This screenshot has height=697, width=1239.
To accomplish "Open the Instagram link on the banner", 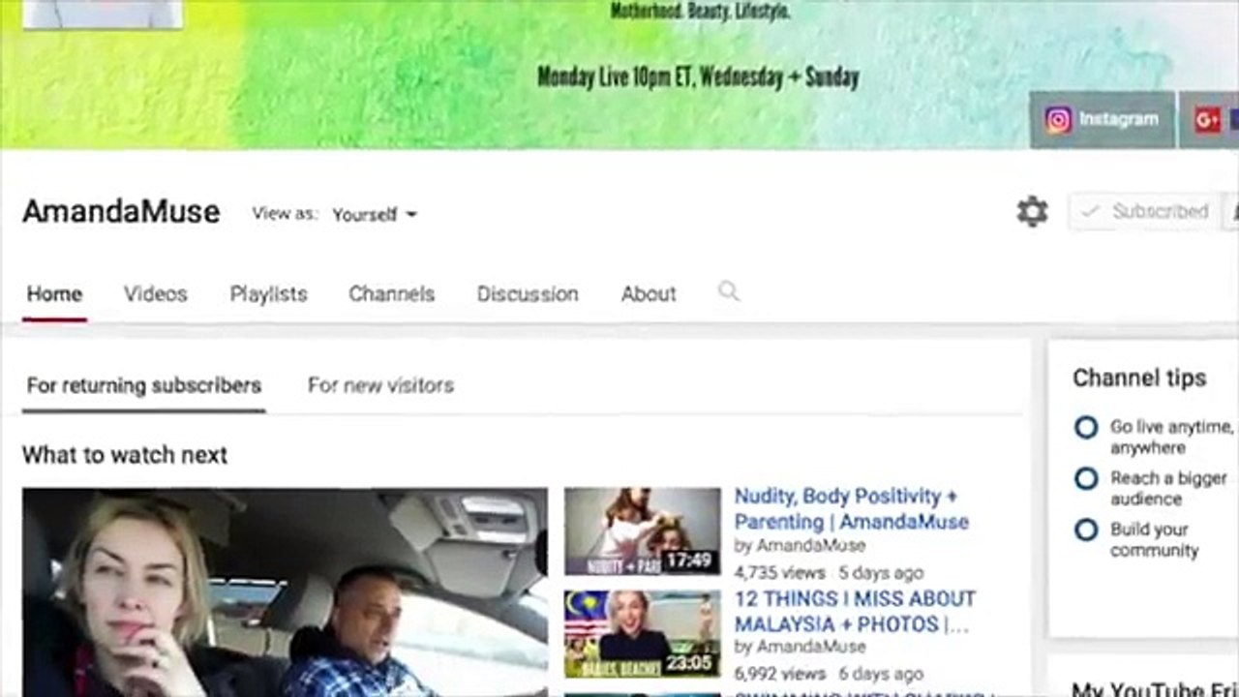I will pos(1103,120).
